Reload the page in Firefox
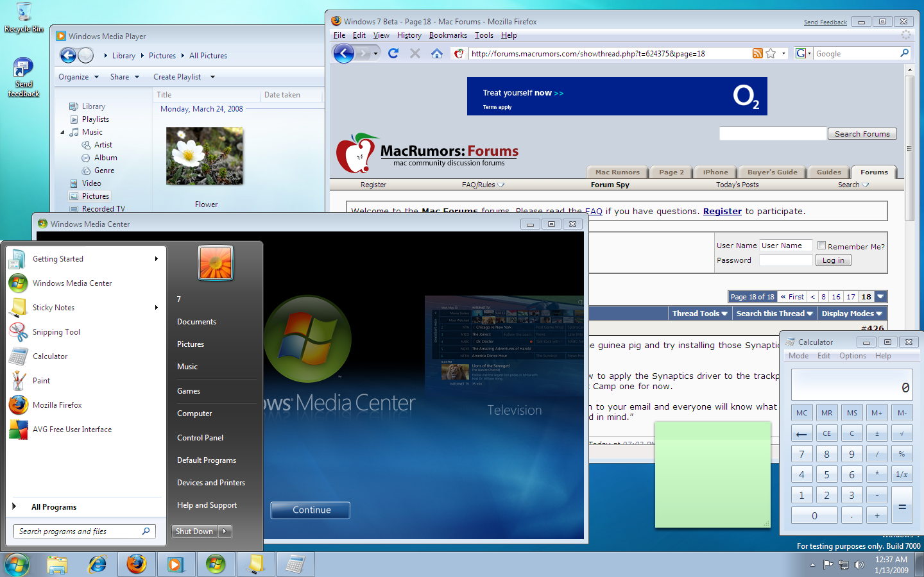This screenshot has width=924, height=577. [393, 53]
